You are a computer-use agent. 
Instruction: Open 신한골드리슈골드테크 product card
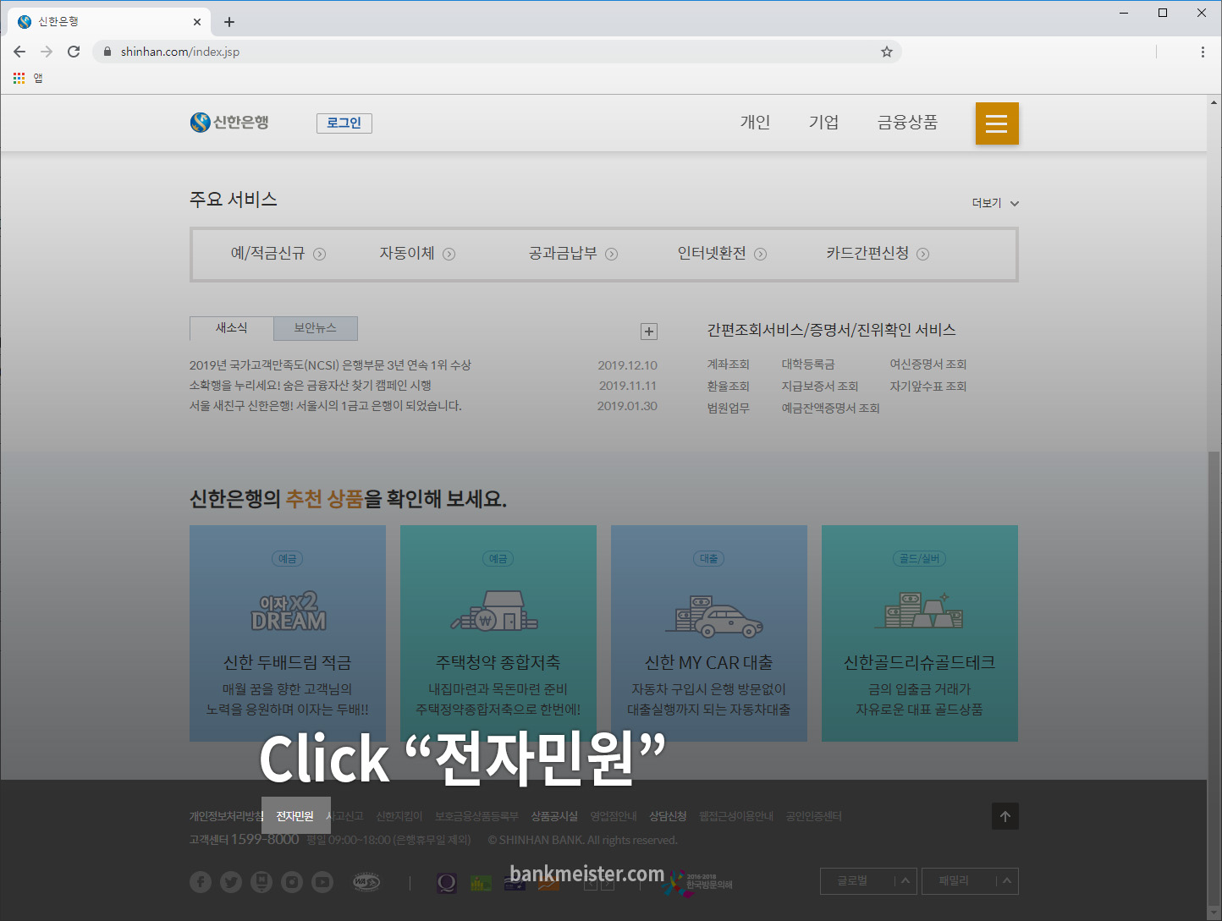click(x=920, y=633)
